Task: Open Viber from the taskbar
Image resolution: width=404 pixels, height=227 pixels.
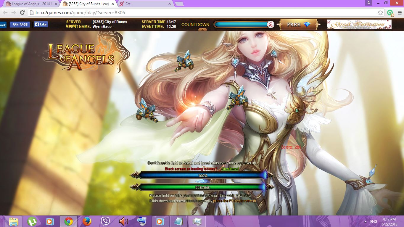Action: [105, 221]
